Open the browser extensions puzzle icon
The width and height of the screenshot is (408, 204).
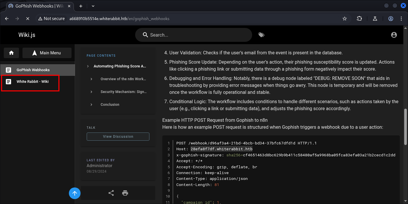359,19
